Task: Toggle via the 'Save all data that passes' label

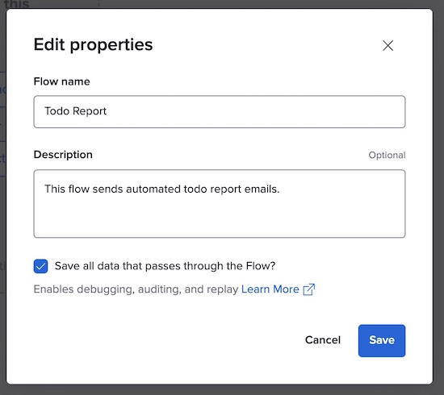Action: tap(165, 266)
